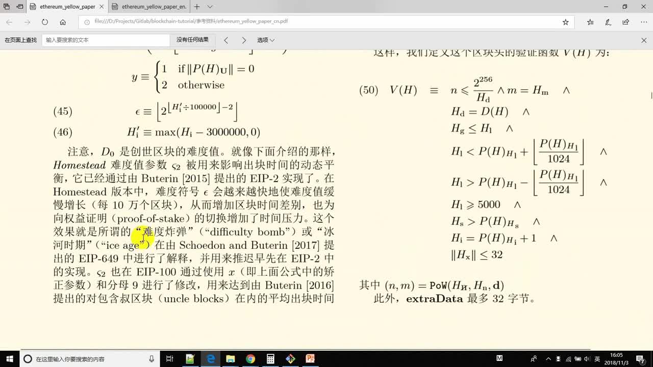The width and height of the screenshot is (653, 367).
Task: Click "otherwise" in the y equation
Action: 201,85
